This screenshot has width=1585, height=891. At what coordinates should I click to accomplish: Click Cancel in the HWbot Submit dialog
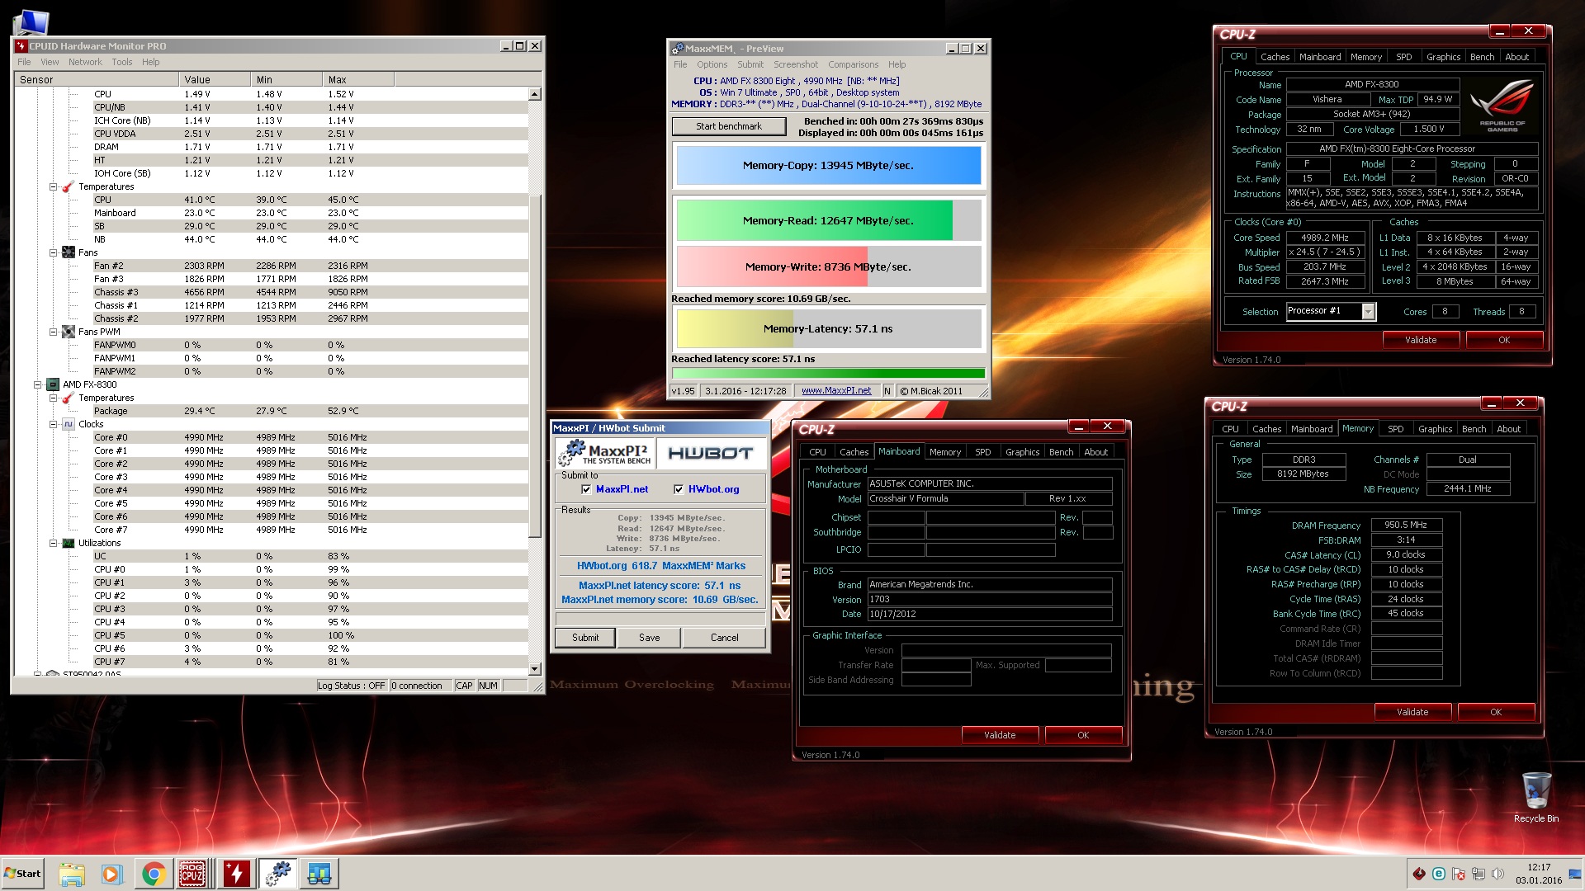pyautogui.click(x=725, y=638)
